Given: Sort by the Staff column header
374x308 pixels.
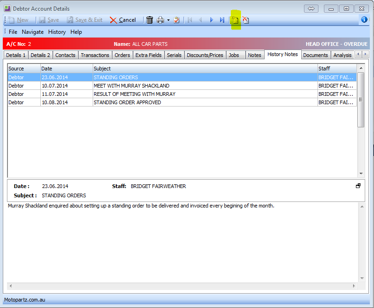Looking at the screenshot, I should [337, 69].
